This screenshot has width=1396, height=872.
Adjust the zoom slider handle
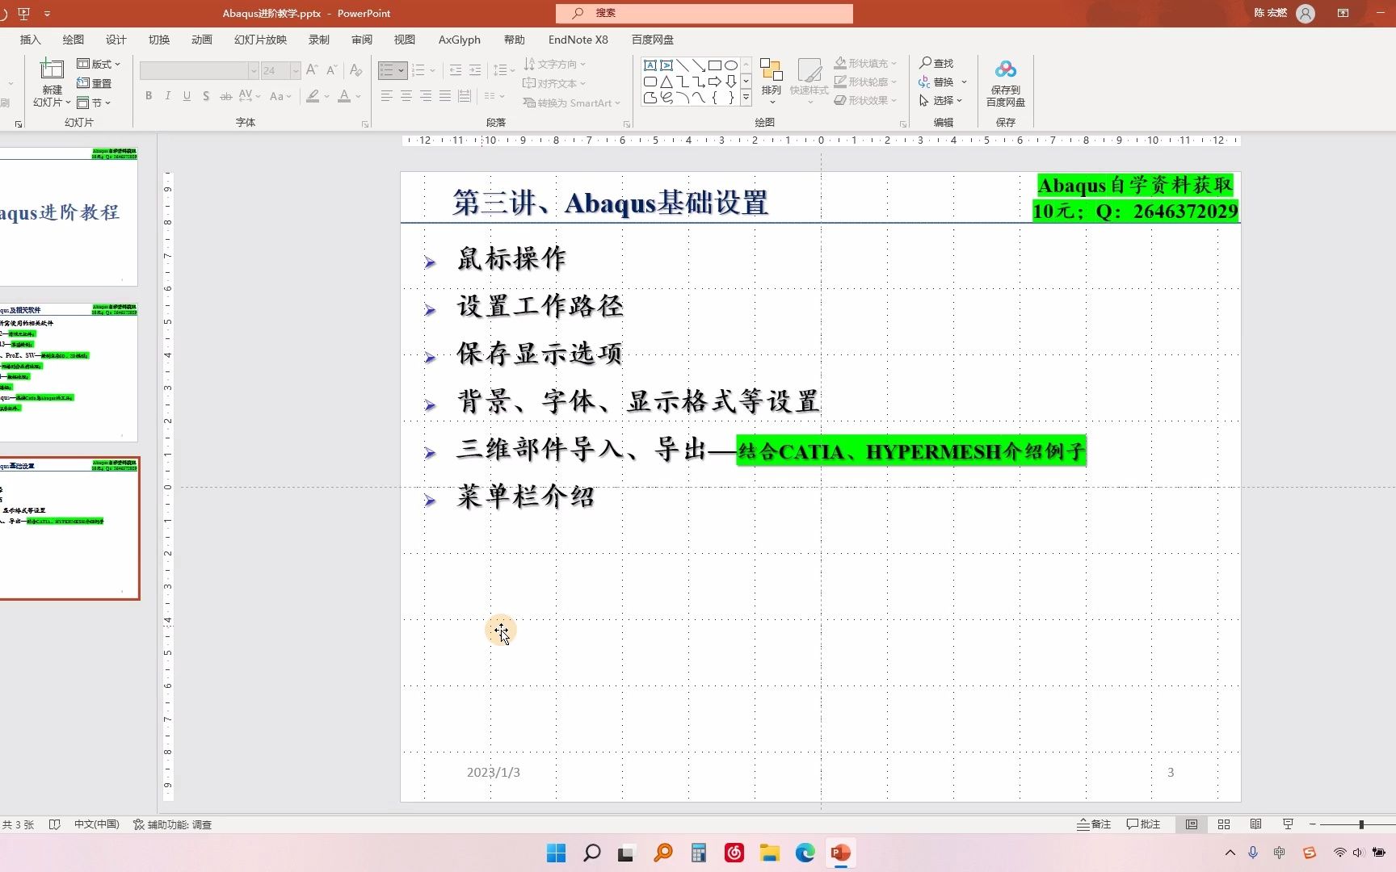point(1361,824)
